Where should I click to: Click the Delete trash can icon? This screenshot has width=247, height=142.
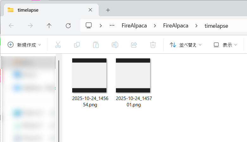[x=153, y=45]
